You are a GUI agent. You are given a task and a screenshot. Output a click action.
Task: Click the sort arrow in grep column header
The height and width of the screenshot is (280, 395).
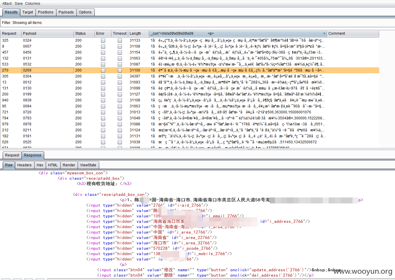click(x=324, y=34)
